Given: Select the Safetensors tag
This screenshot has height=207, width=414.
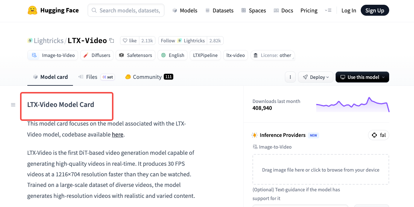Looking at the screenshot, I should point(135,55).
